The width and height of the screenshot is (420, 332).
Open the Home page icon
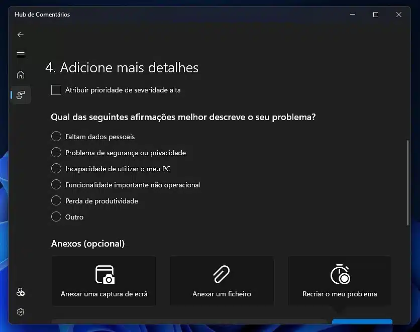click(21, 75)
